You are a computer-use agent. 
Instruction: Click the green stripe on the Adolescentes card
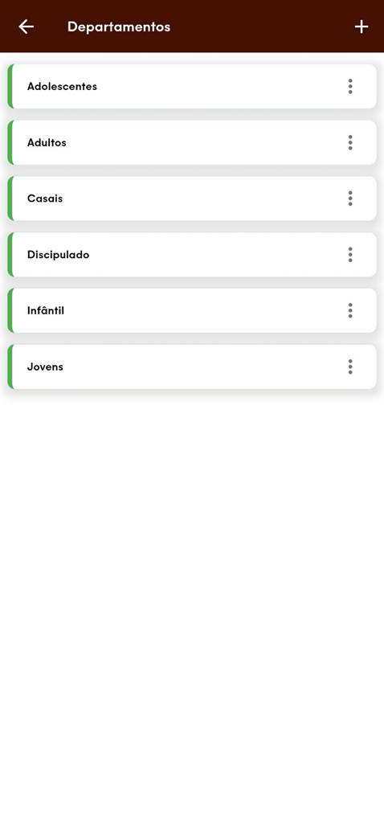[10, 86]
